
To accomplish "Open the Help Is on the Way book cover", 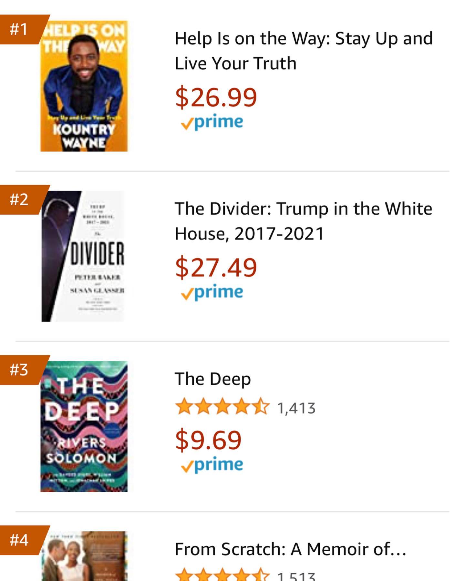I will 84,86.
